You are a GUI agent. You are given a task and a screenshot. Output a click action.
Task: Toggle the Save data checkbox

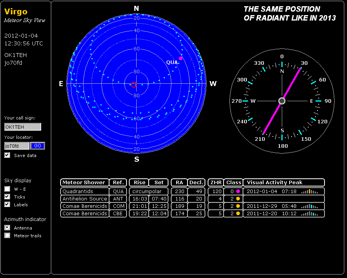click(x=7, y=155)
